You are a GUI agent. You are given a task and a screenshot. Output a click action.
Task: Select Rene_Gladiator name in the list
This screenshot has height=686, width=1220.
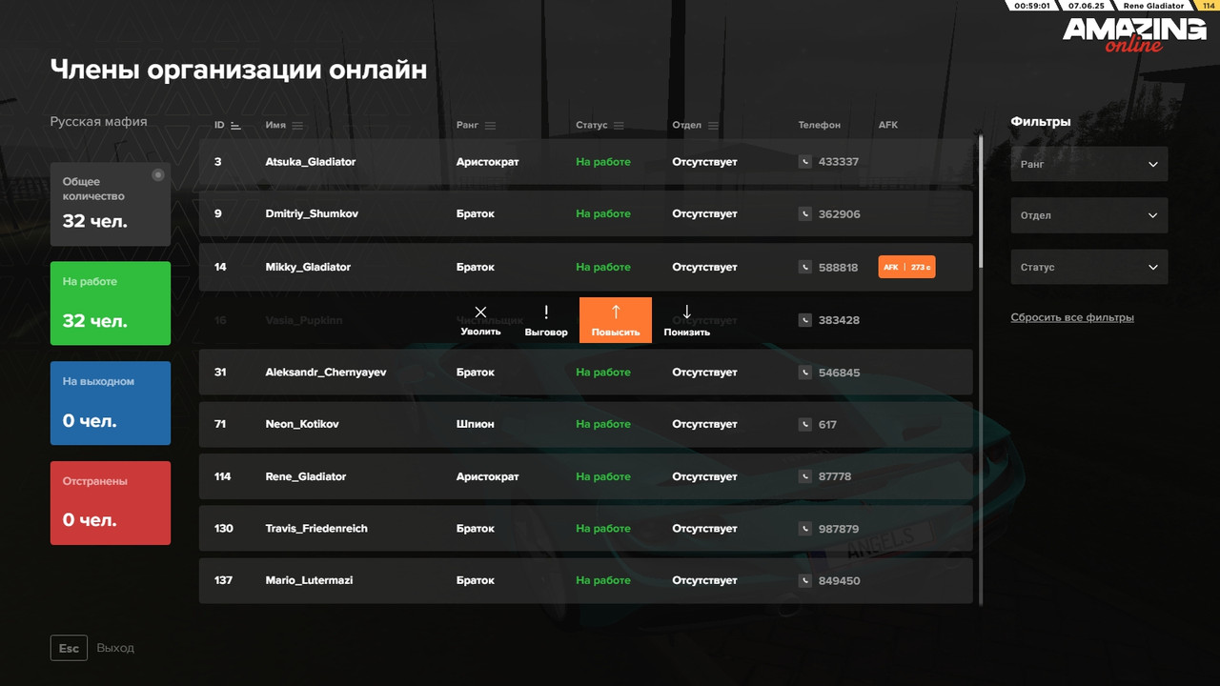coord(306,476)
